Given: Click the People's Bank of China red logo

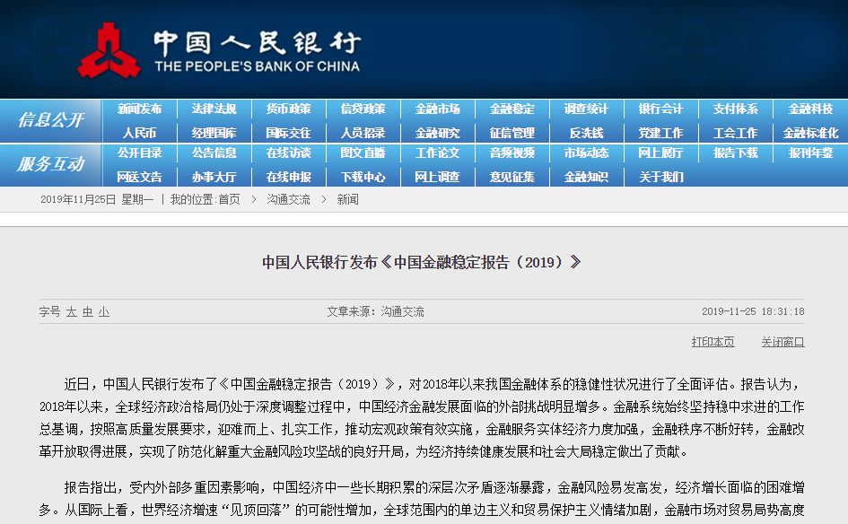Looking at the screenshot, I should point(109,50).
